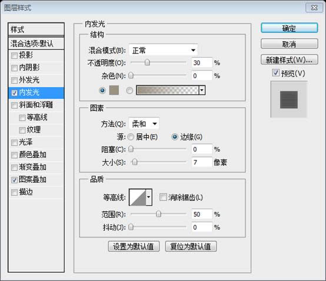326x281 pixels.
Task: Open the 方法 dropdown showing 柔和
Action: pos(144,124)
